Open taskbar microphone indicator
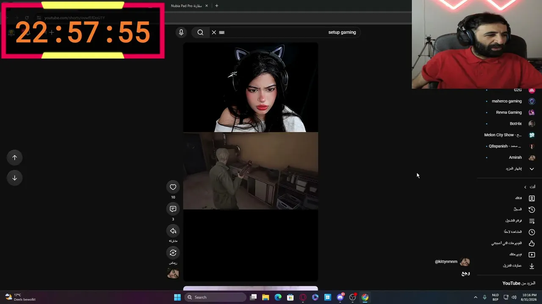This screenshot has width=542, height=304. point(485,297)
